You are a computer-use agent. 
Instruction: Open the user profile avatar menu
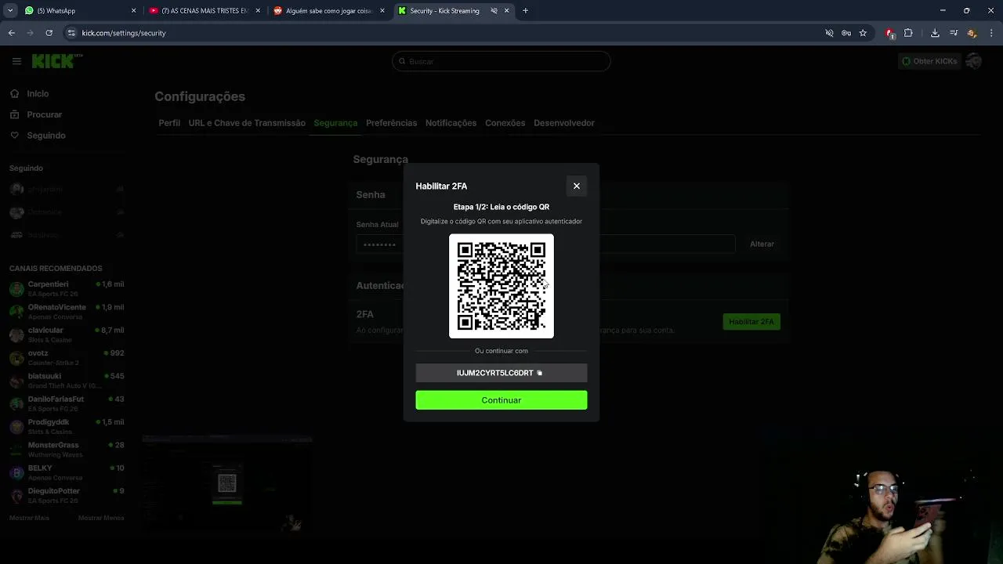pos(974,61)
